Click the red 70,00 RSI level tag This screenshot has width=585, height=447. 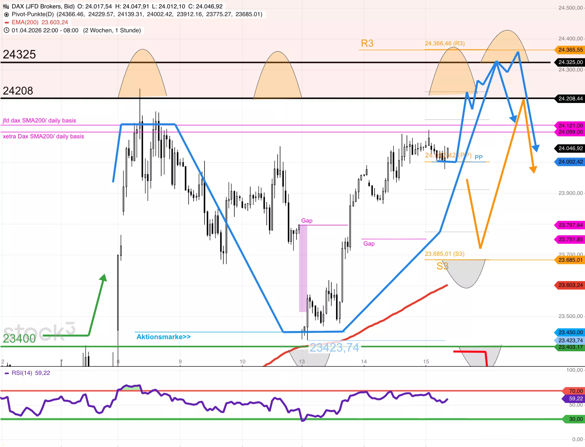575,391
